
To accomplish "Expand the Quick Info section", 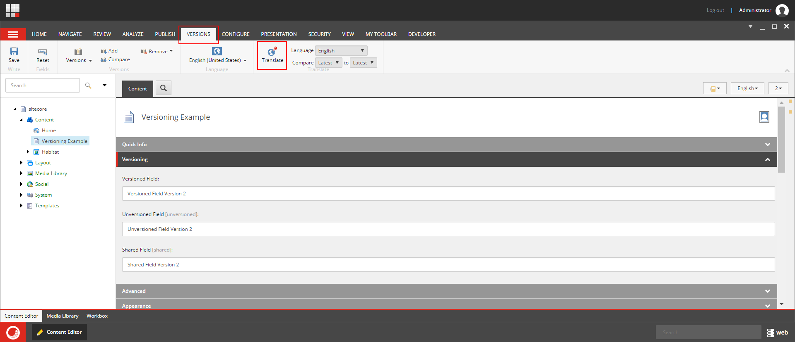I will click(x=446, y=145).
